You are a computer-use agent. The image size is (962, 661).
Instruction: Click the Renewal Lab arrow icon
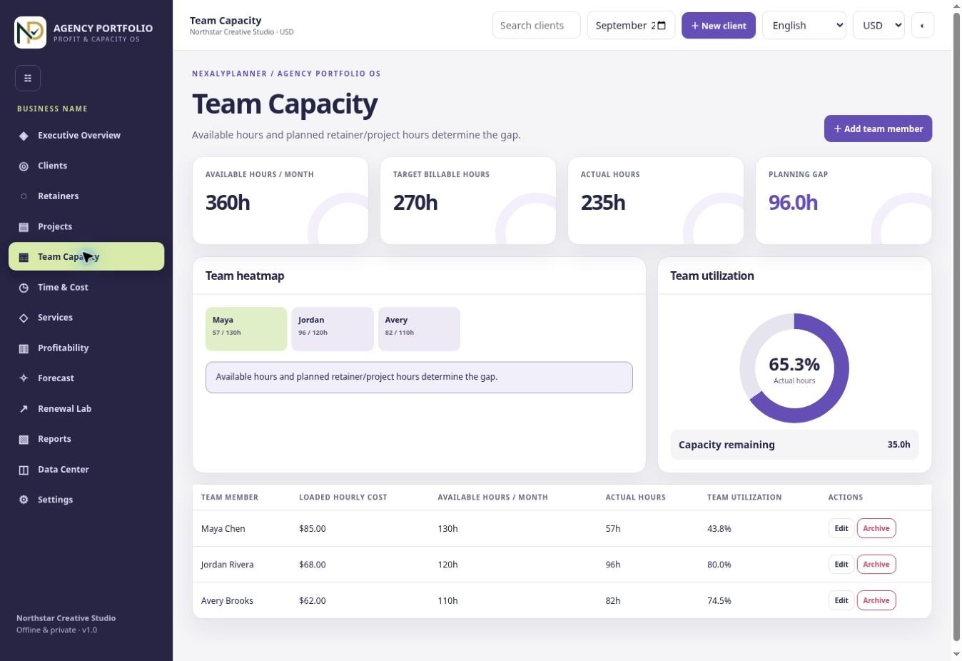[x=24, y=409]
